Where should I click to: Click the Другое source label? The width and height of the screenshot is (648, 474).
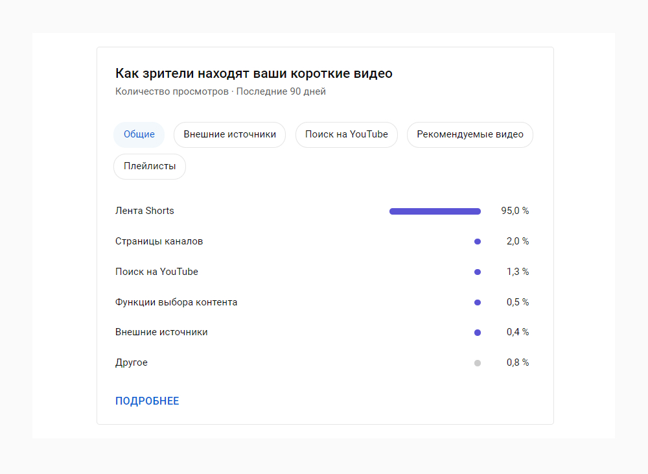[x=132, y=362]
